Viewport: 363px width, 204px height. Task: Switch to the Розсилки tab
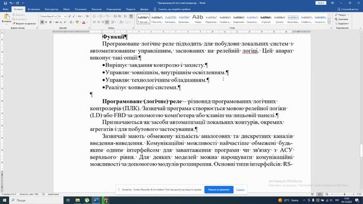point(96,9)
